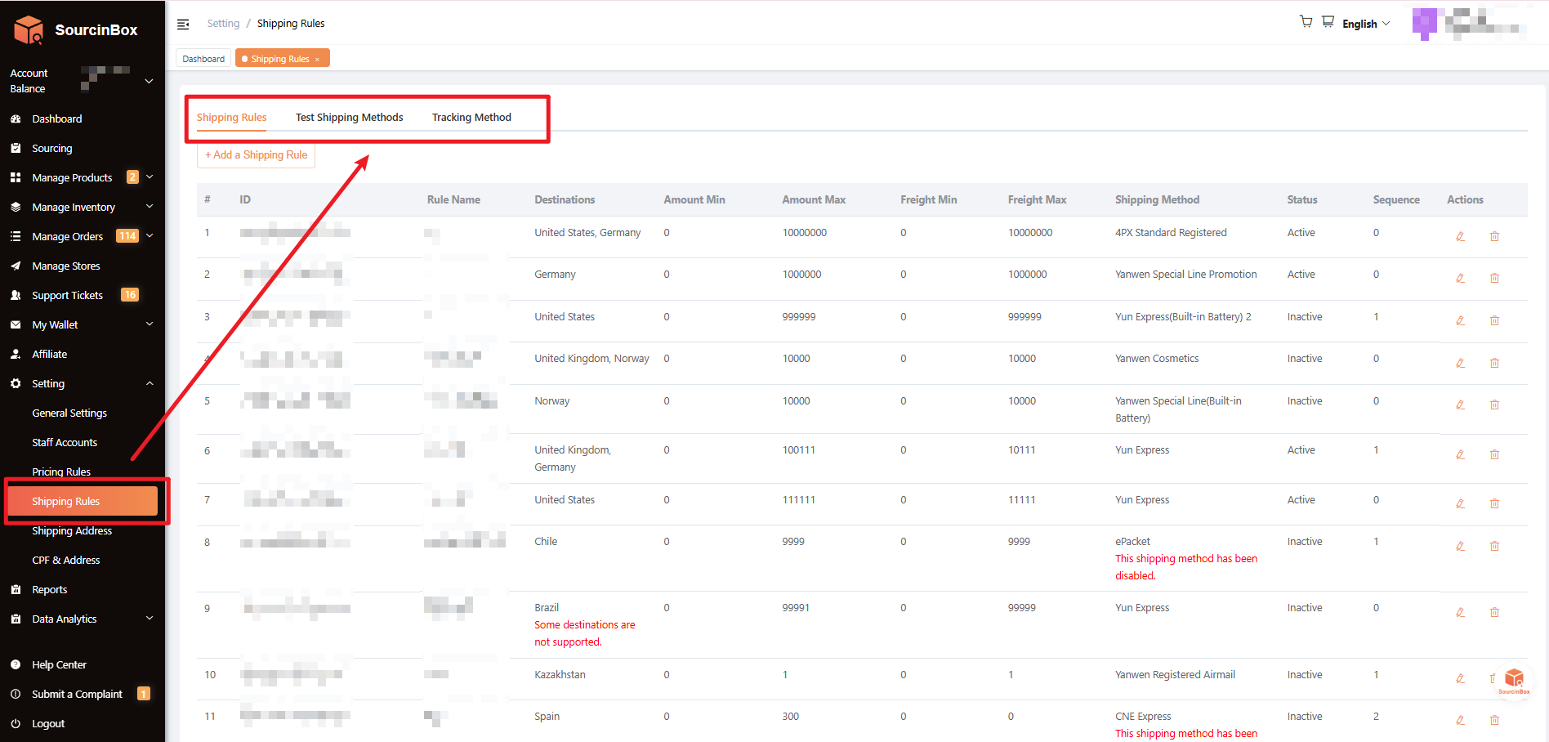Open the SourcinBox floating chat widget
Screen dimensions: 1549x742
[x=1514, y=681]
